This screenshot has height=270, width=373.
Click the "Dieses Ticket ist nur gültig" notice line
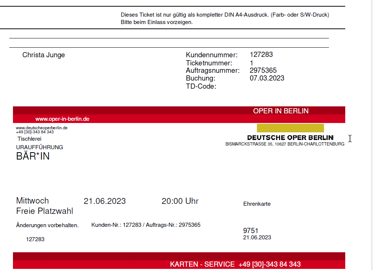(225, 15)
